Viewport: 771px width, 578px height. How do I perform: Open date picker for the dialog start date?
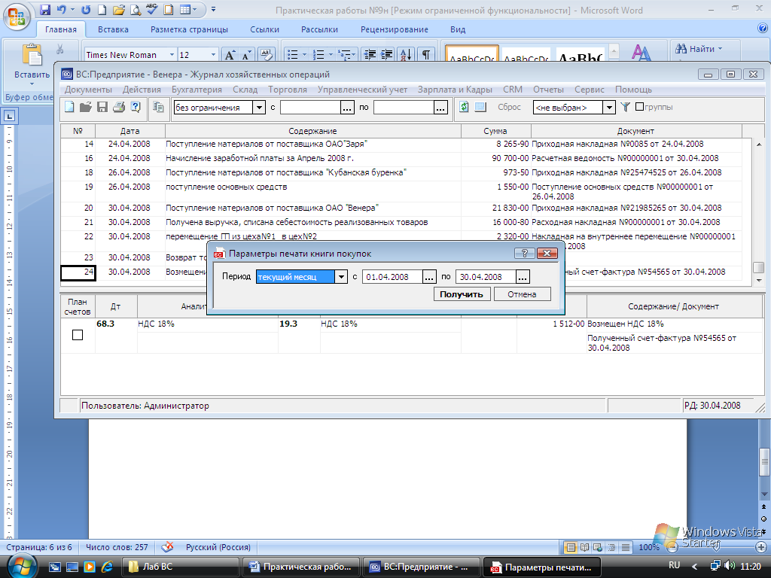point(429,277)
